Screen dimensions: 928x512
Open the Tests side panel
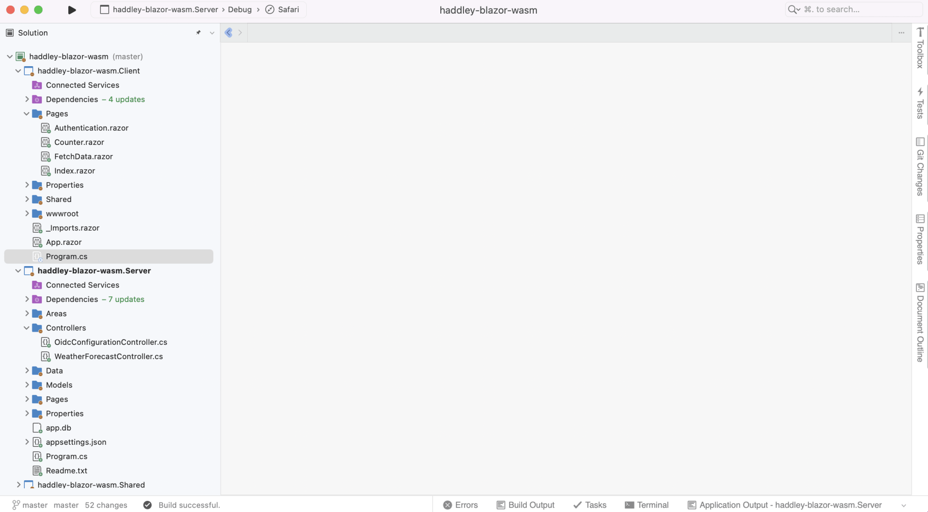tap(920, 103)
